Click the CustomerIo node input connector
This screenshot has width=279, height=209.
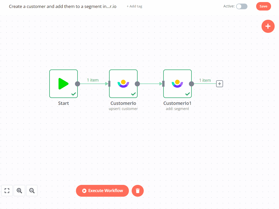tap(109, 84)
